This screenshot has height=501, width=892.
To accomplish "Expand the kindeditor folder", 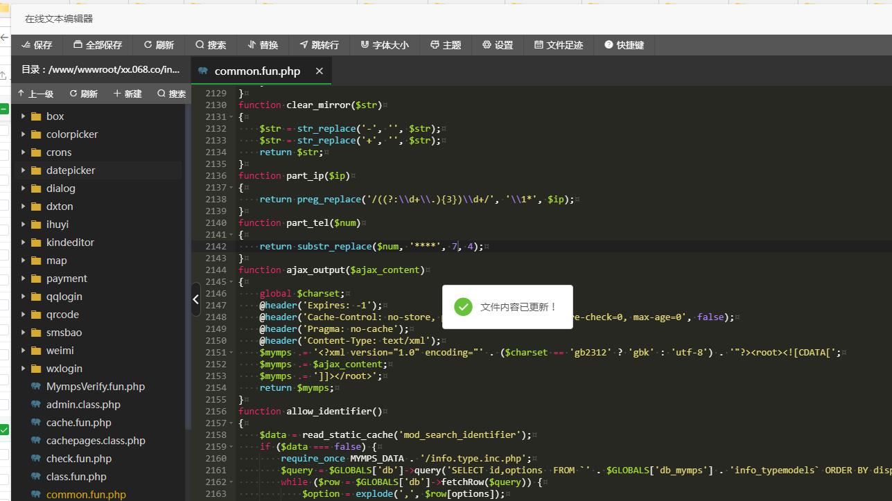I will tap(24, 243).
